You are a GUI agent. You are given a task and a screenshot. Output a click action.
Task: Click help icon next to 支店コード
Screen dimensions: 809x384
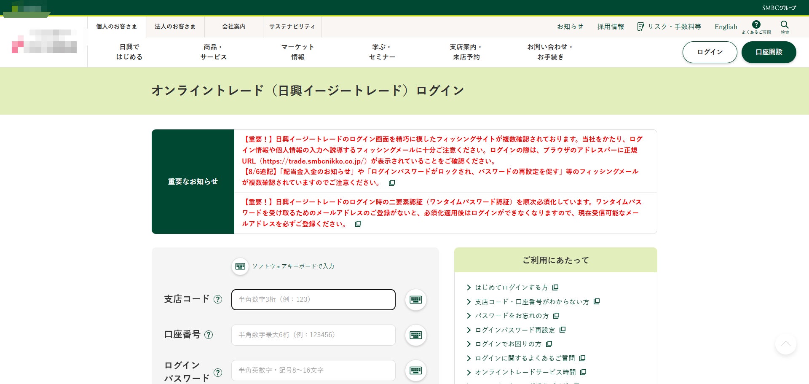click(218, 299)
